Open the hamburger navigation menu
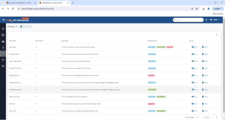 4,20
